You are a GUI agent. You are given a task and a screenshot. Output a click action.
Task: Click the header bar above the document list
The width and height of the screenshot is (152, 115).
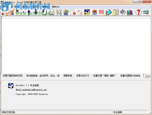coord(76,17)
